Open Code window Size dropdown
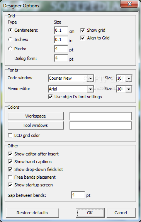The image size is (141, 222). 129,78
